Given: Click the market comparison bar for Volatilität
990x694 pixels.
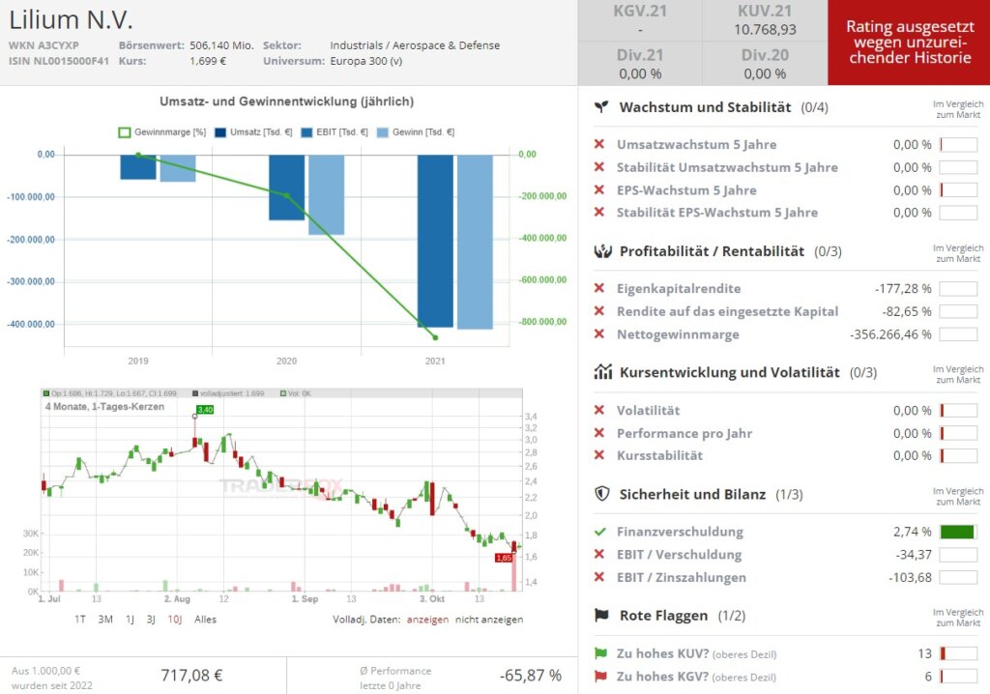Looking at the screenshot, I should (958, 411).
